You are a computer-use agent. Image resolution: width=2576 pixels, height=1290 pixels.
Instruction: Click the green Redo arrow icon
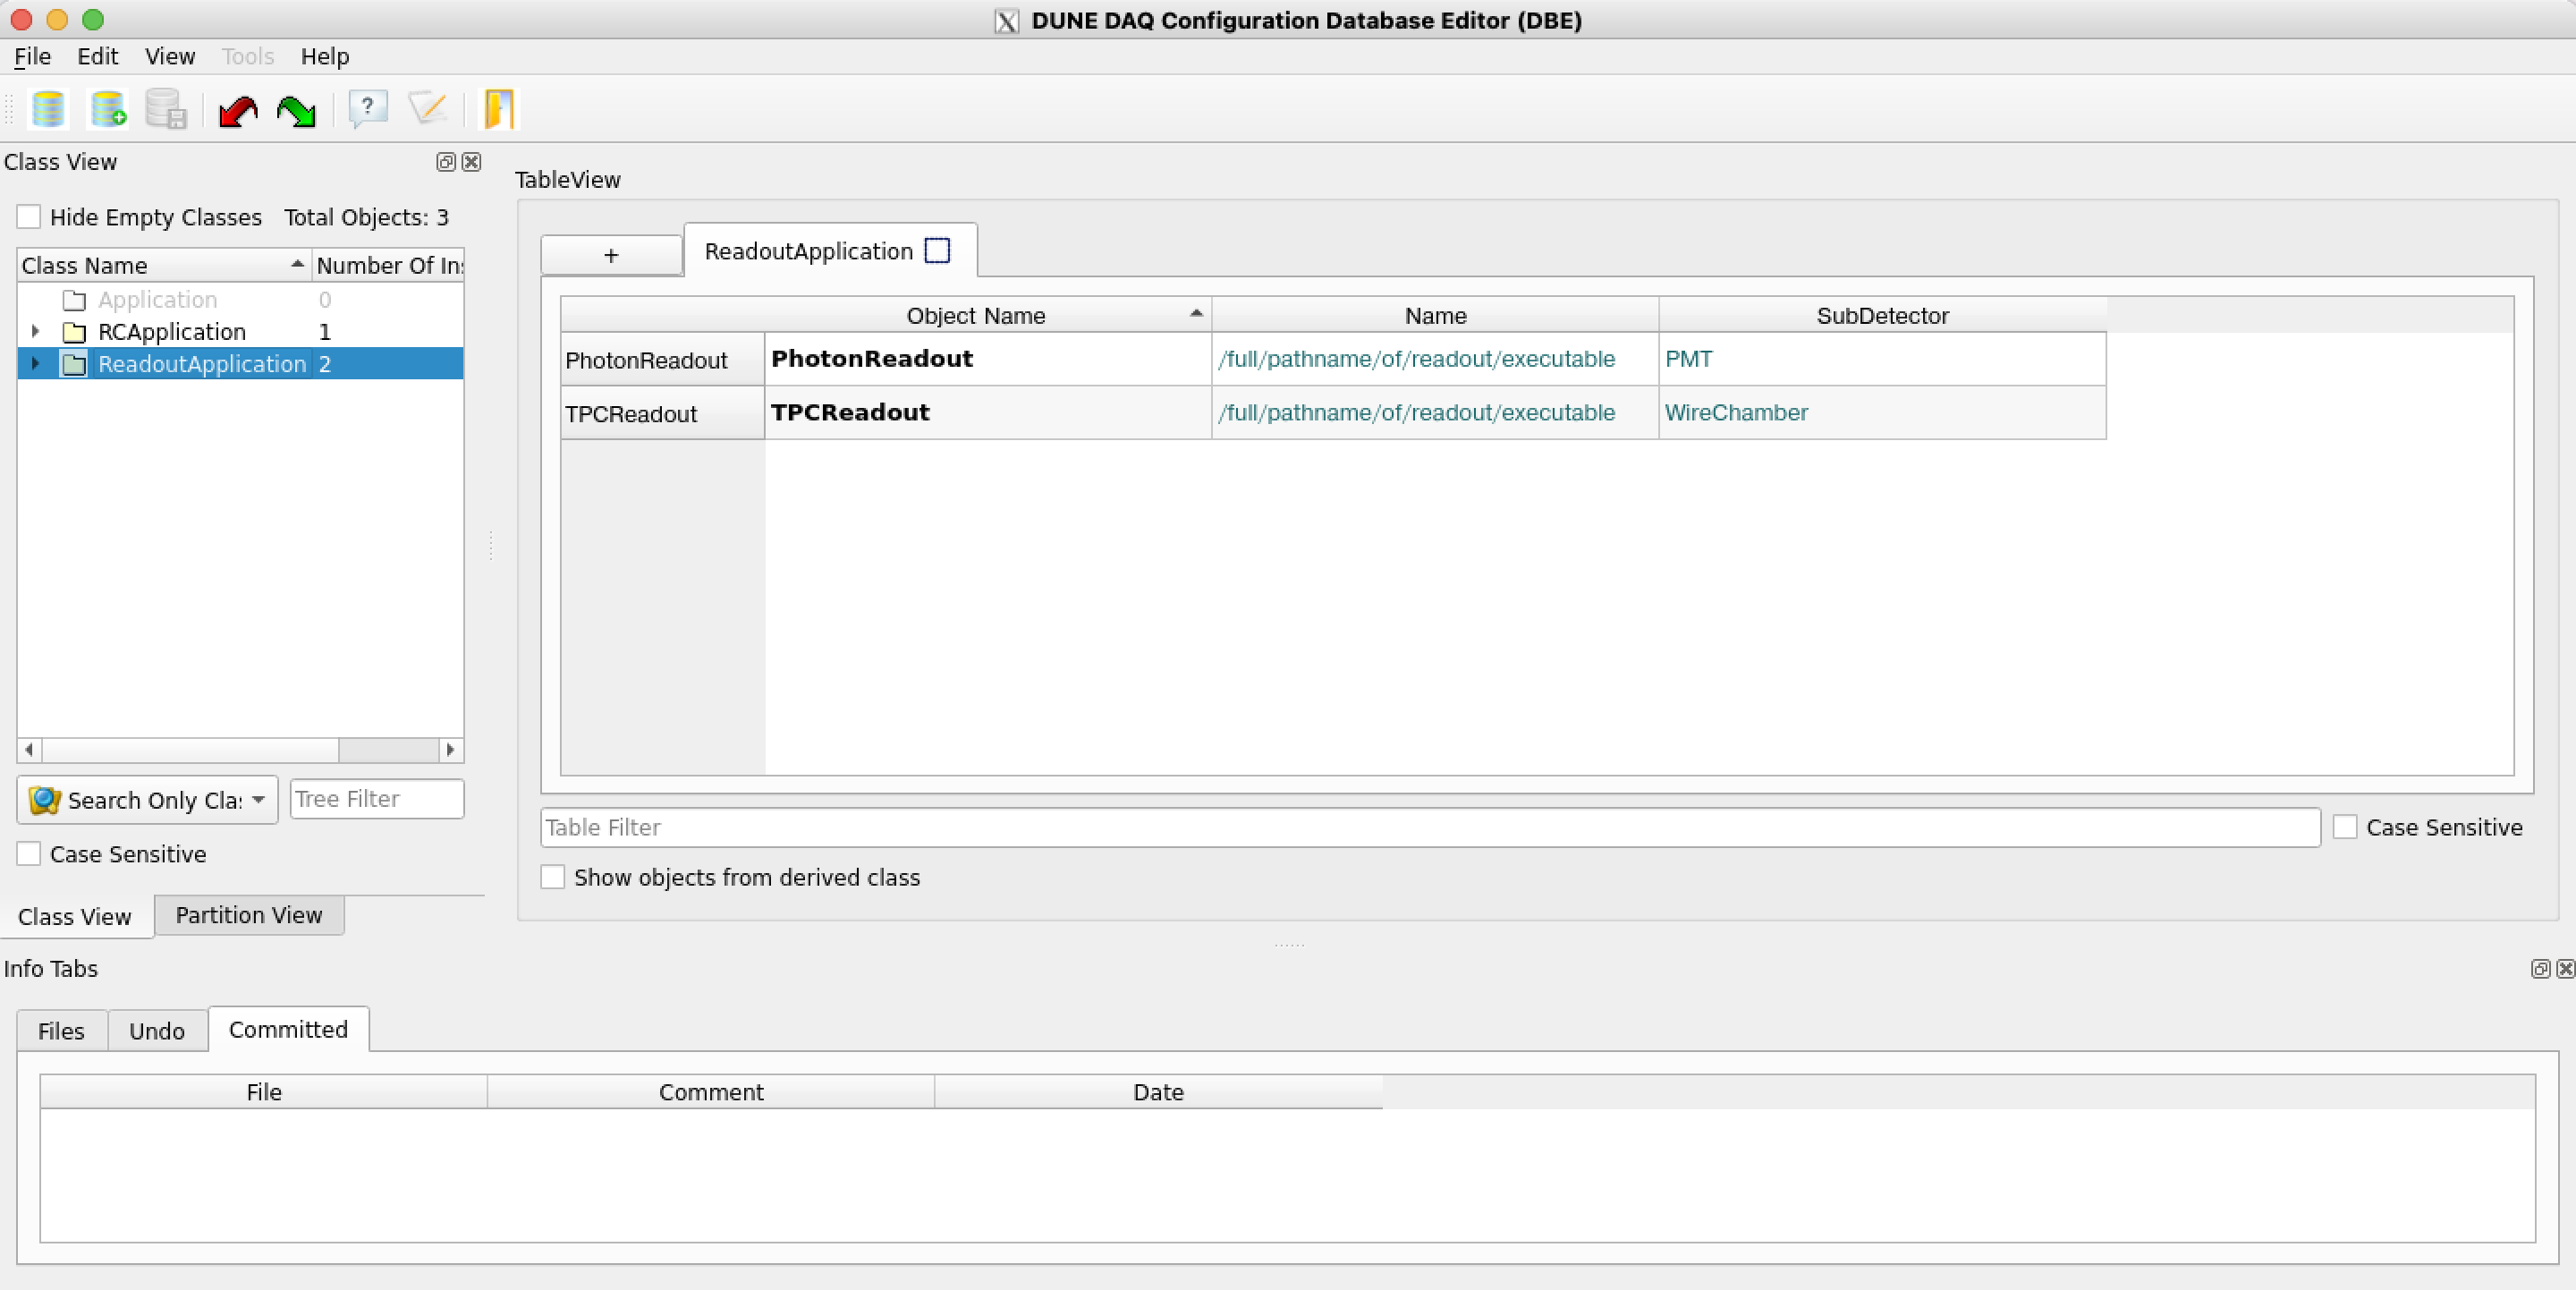pyautogui.click(x=296, y=109)
